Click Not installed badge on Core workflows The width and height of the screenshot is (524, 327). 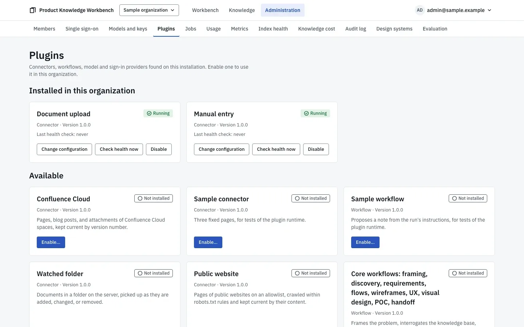coord(468,273)
